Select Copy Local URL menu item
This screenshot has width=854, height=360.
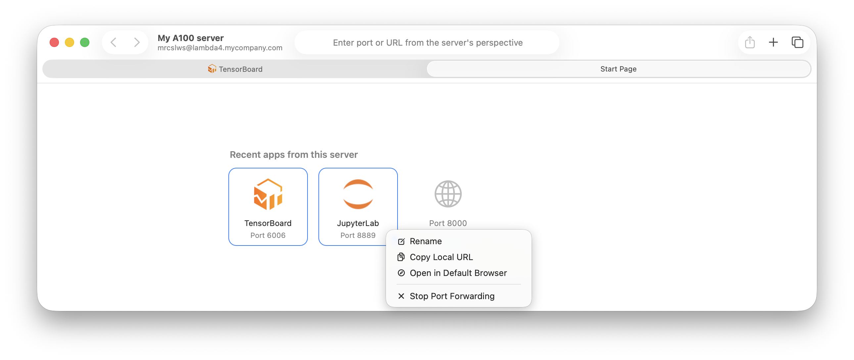click(x=441, y=257)
